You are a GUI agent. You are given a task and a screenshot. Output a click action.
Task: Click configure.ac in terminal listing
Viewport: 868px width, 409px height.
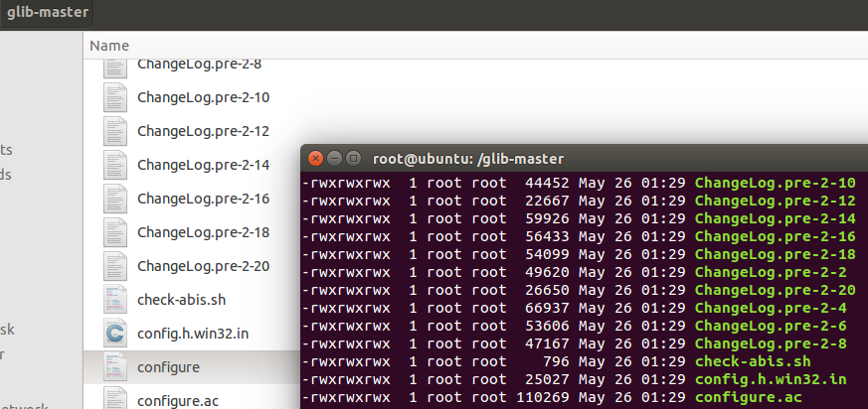click(x=749, y=397)
